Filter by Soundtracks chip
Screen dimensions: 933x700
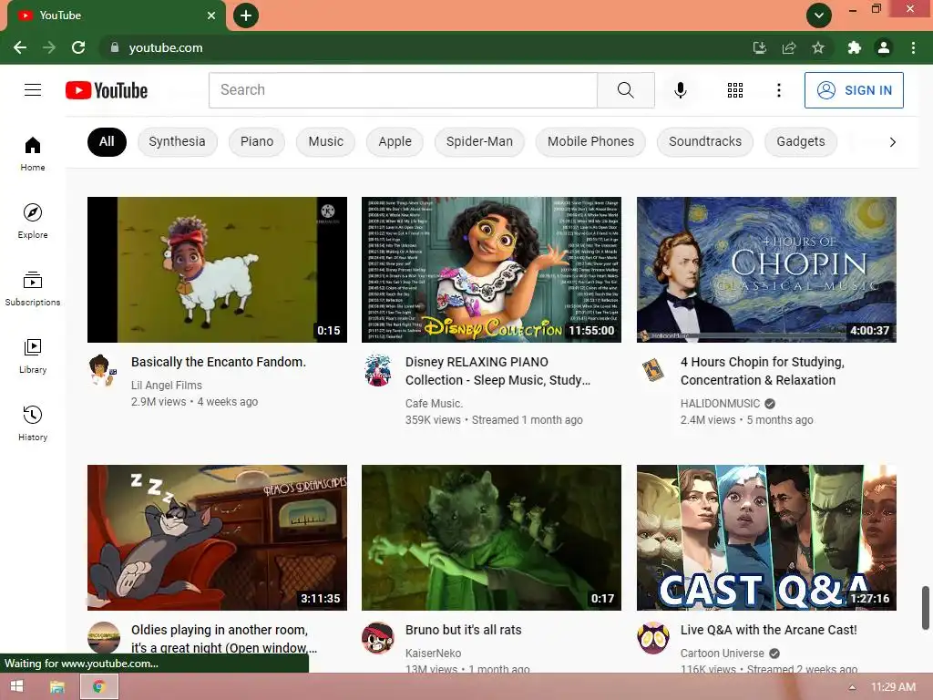(705, 141)
